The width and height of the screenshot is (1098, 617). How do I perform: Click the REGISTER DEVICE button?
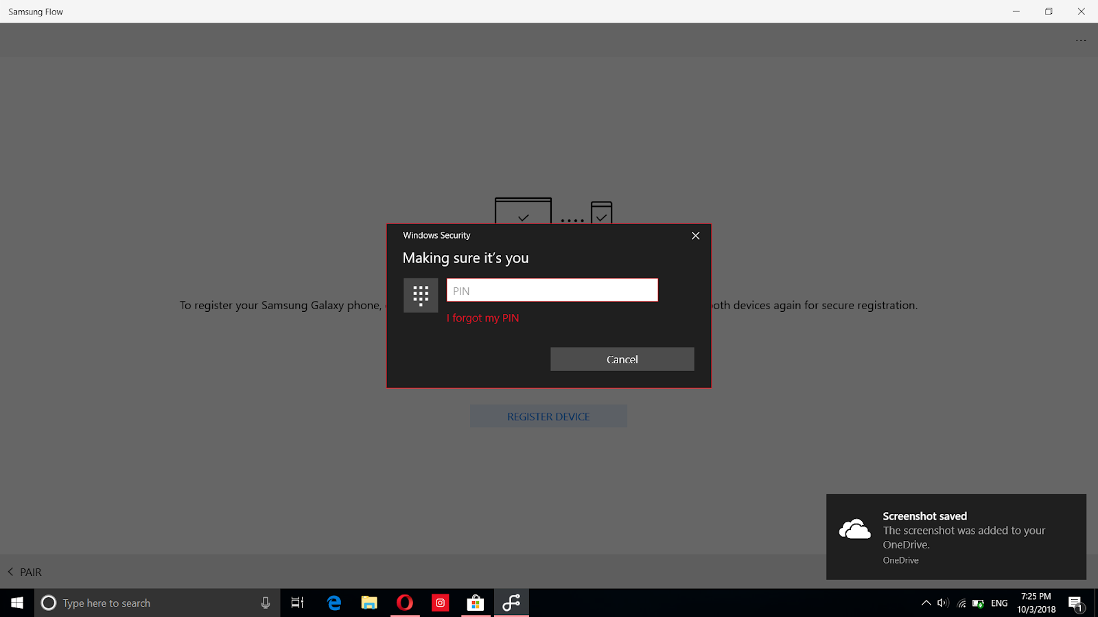(548, 416)
